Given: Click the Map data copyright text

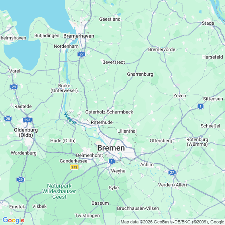Looking at the screenshot, I should [172, 222].
